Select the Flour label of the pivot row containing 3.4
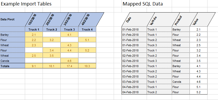The height and width of the screenshot is (100, 218). click(13, 50)
